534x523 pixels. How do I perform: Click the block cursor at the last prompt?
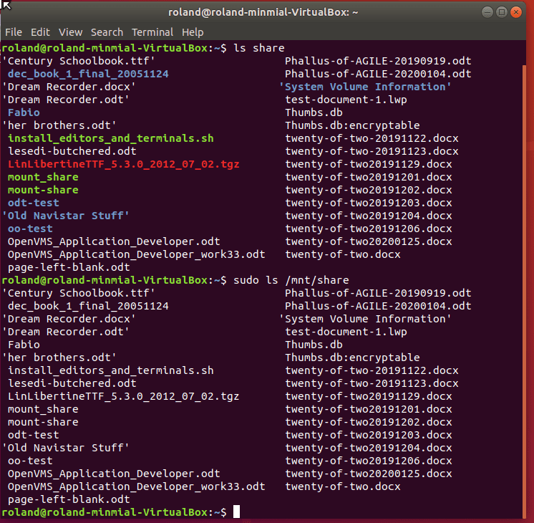click(236, 512)
